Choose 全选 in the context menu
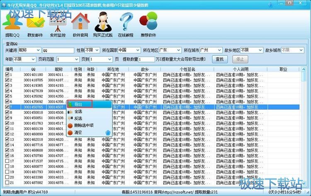The width and height of the screenshot is (311, 196). (79, 112)
